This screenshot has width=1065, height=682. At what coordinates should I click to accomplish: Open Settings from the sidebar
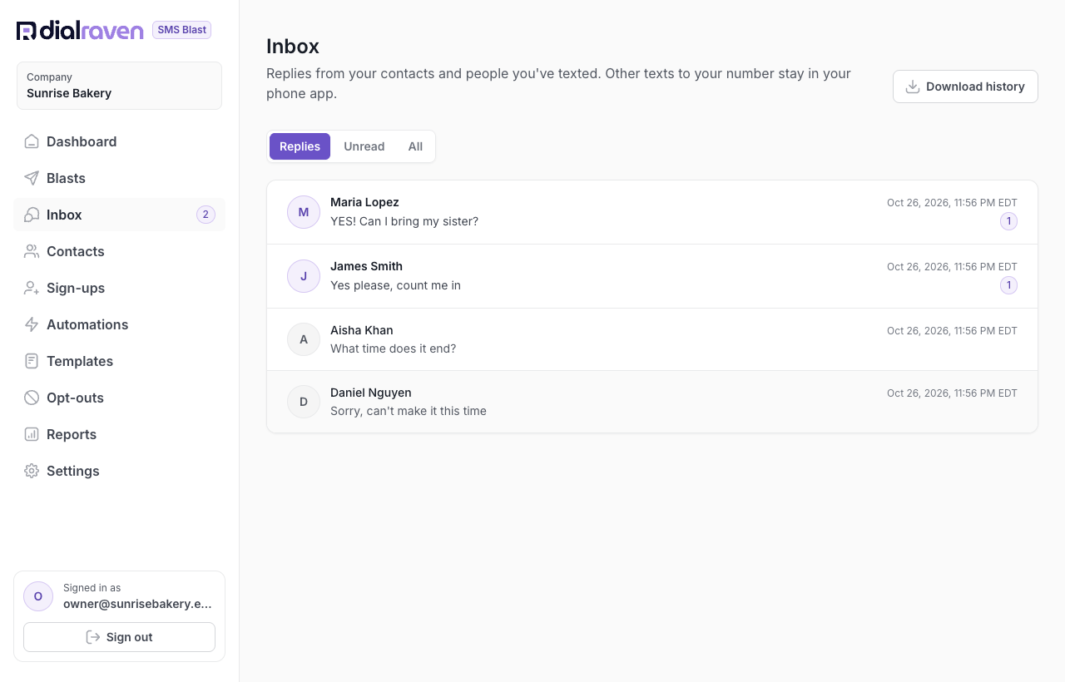[119, 471]
